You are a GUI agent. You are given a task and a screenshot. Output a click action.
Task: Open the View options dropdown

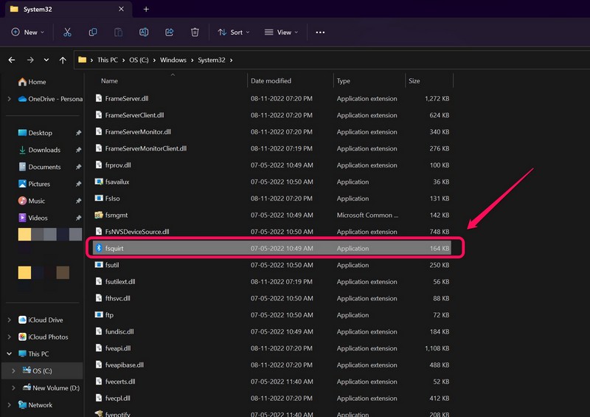pos(281,32)
